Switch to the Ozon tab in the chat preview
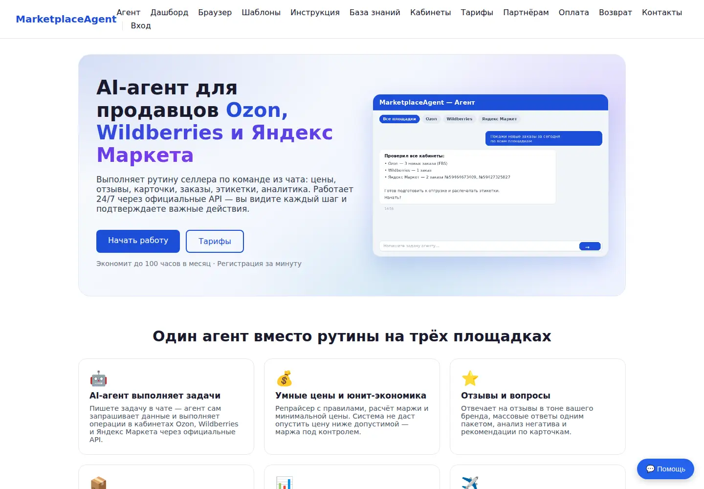This screenshot has width=704, height=489. (431, 119)
